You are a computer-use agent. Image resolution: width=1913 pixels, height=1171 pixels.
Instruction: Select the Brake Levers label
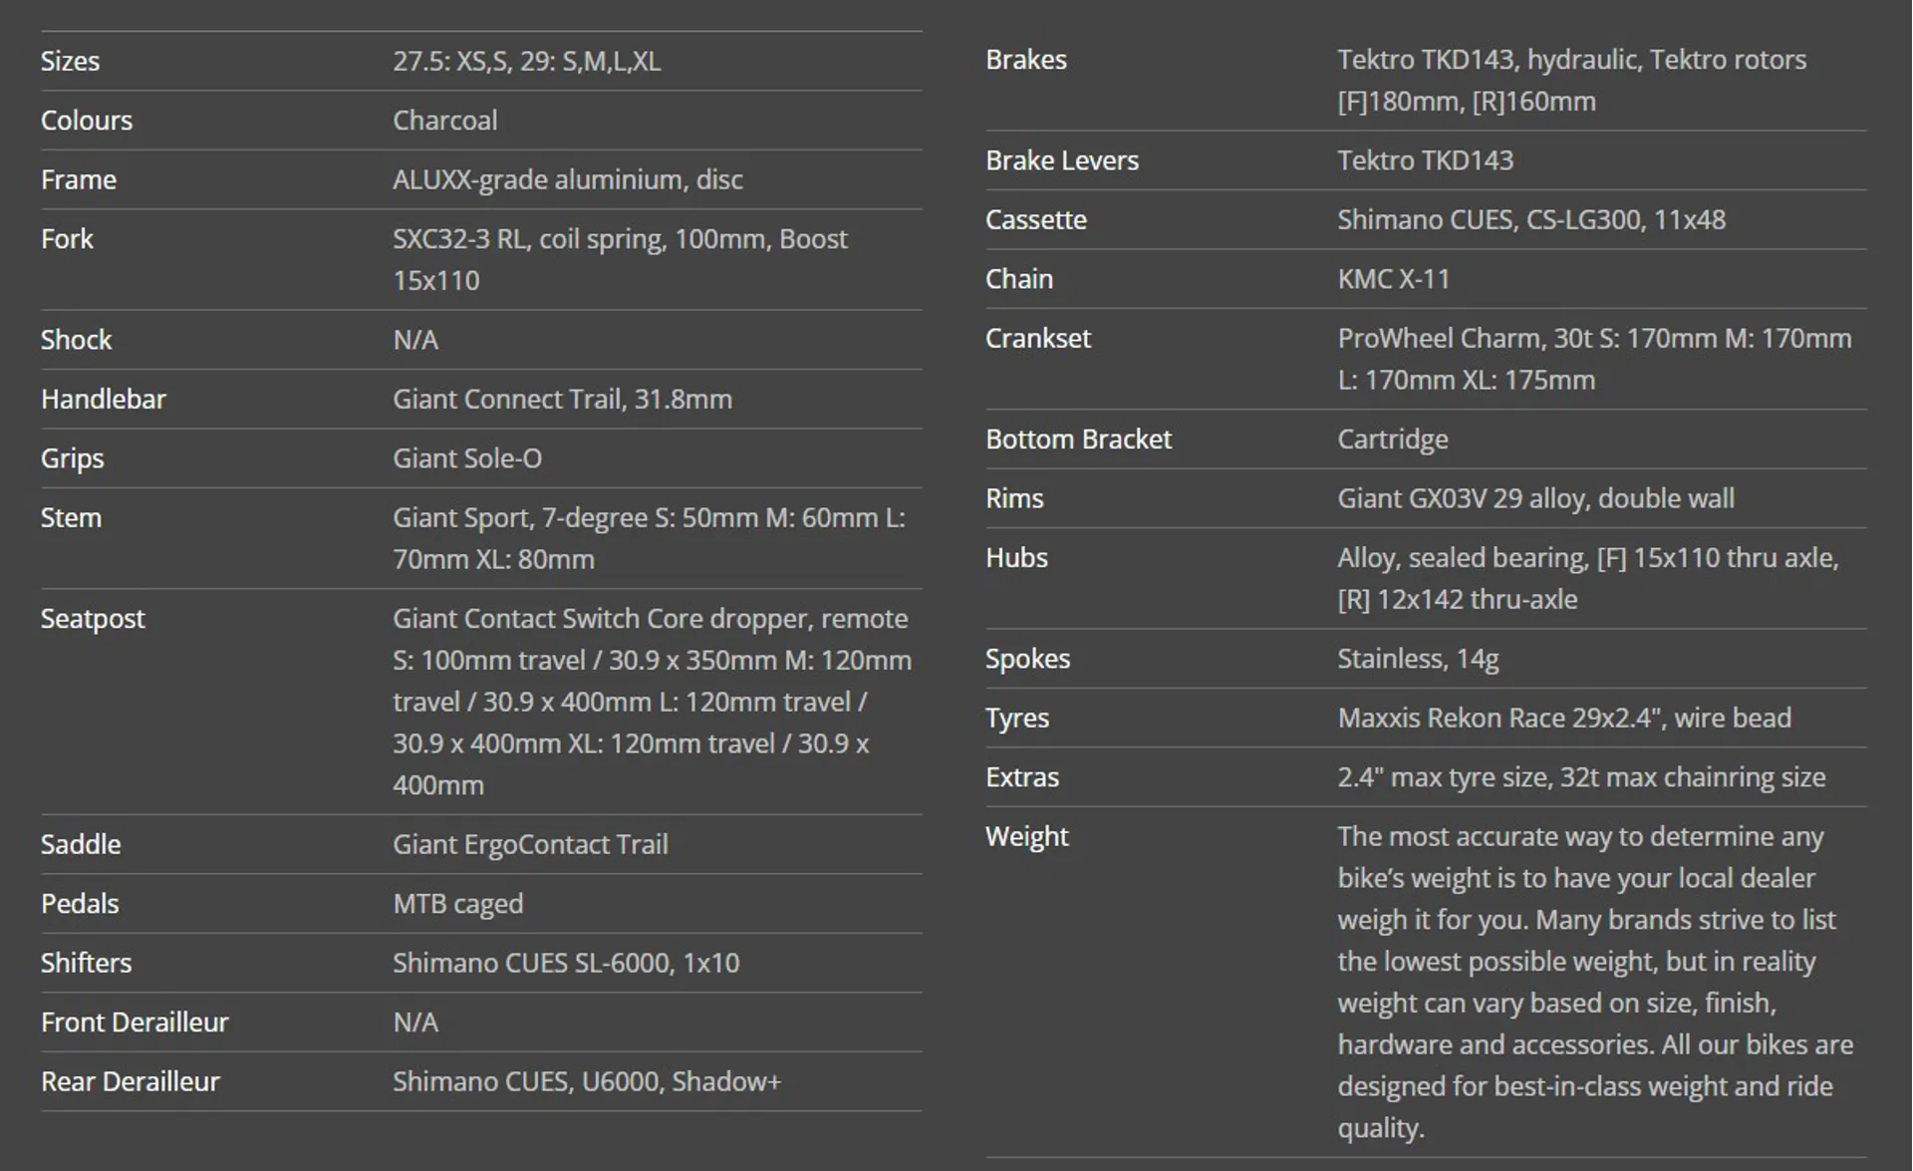coord(1061,160)
